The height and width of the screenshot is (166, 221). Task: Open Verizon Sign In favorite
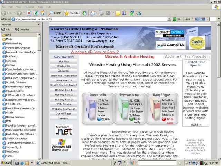12,147
